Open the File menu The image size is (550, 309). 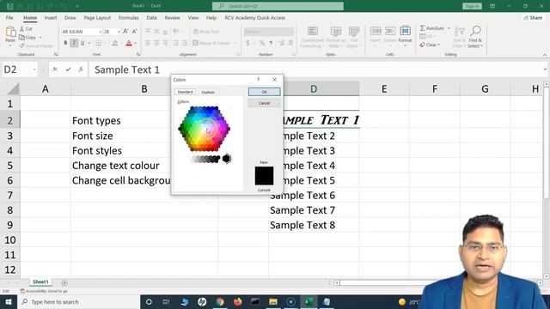point(9,17)
